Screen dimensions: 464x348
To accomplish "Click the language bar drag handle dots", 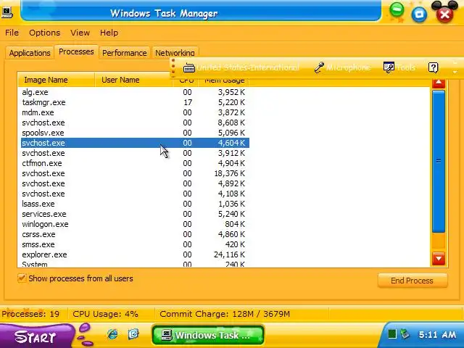I will tap(173, 67).
